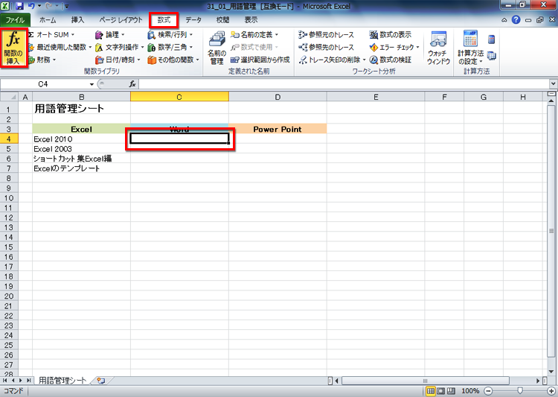Switch to the ページ レイアウト tab
Image resolution: width=558 pixels, height=397 pixels.
[121, 20]
